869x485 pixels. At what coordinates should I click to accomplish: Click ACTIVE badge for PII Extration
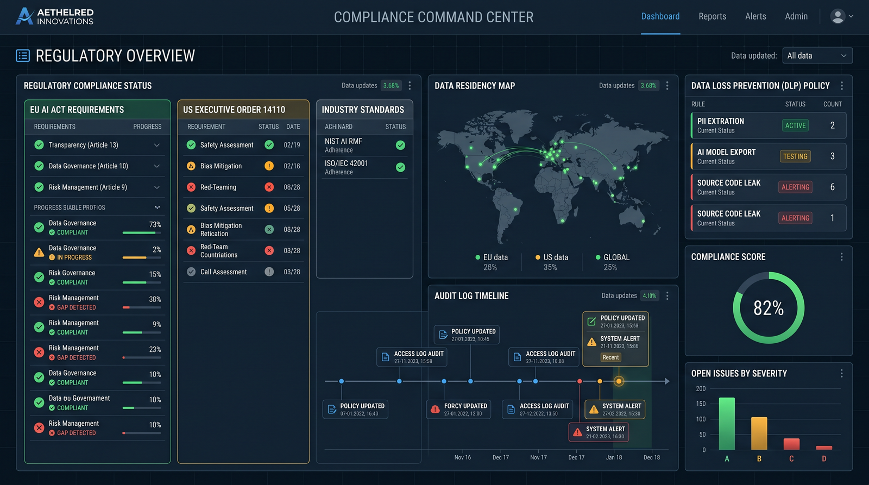(x=795, y=125)
